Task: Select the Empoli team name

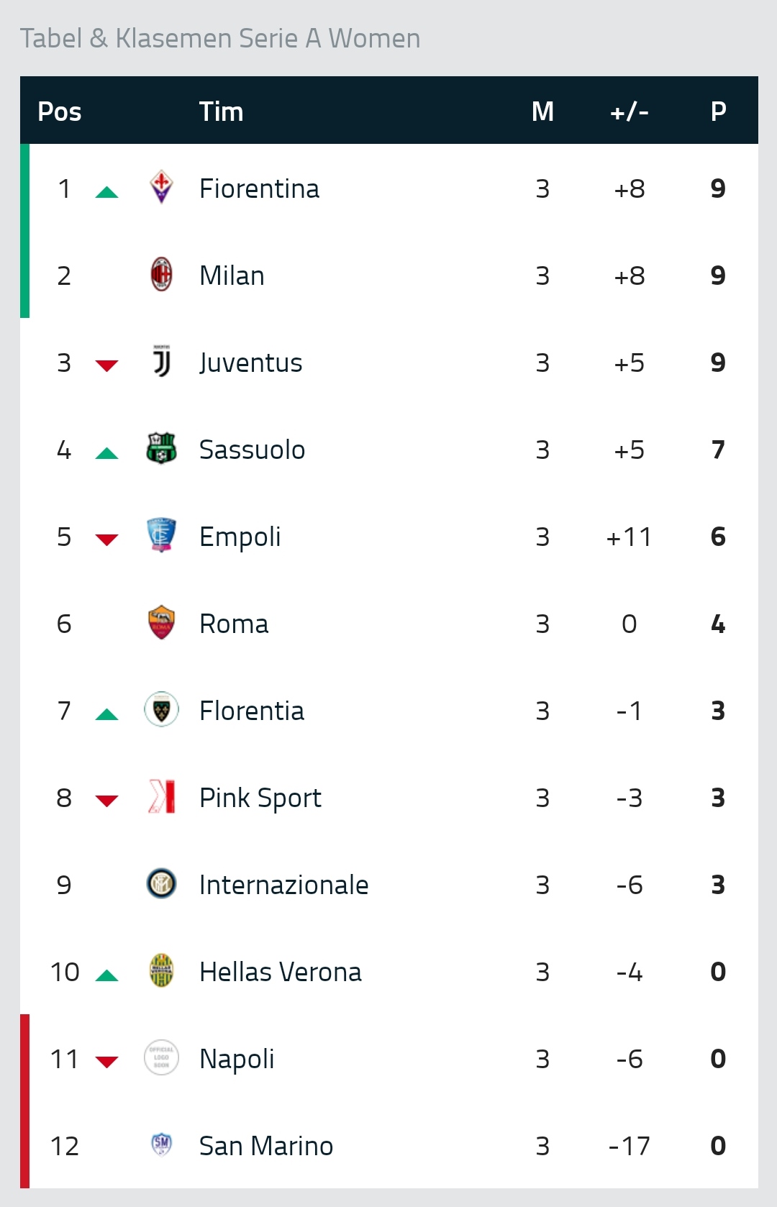Action: pos(240,537)
